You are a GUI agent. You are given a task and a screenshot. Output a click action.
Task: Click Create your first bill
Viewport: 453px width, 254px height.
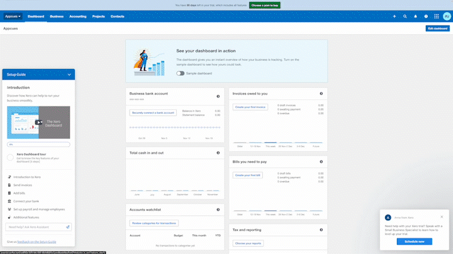[248, 175]
